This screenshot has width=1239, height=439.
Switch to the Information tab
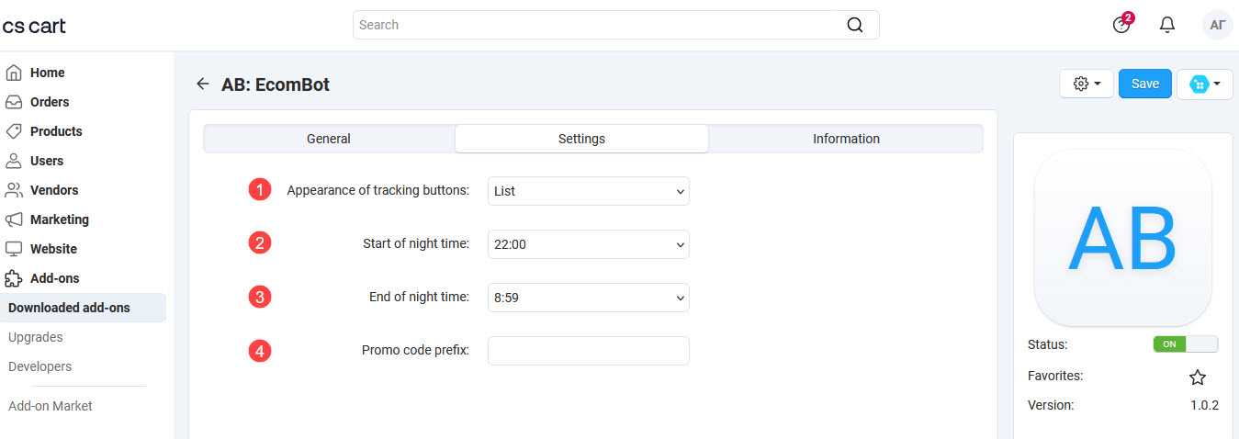[846, 139]
